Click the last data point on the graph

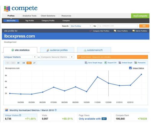pyautogui.click(x=141, y=74)
